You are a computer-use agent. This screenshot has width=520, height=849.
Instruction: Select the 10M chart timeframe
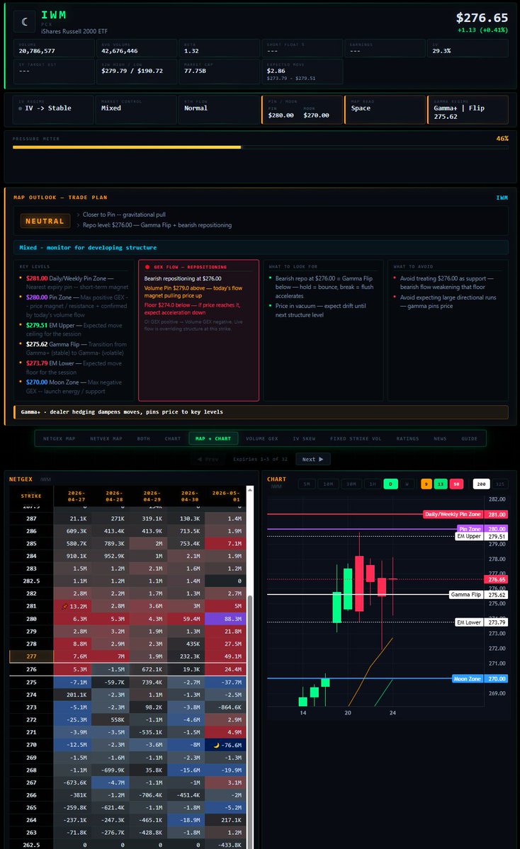(328, 484)
